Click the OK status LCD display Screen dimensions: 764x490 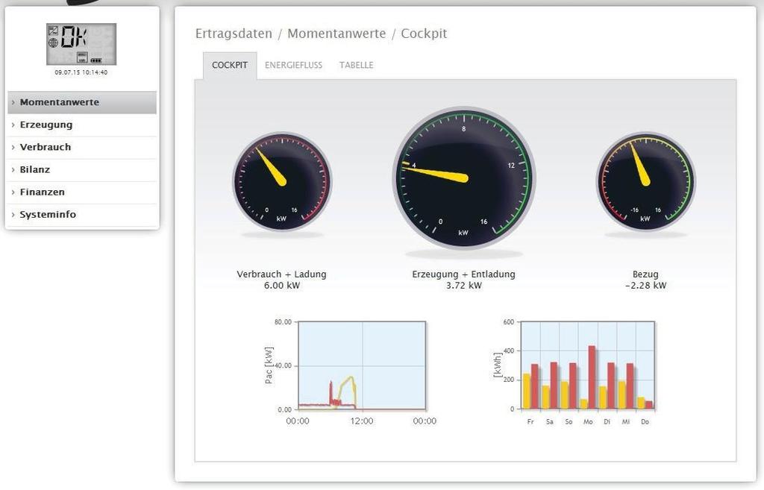tap(81, 44)
